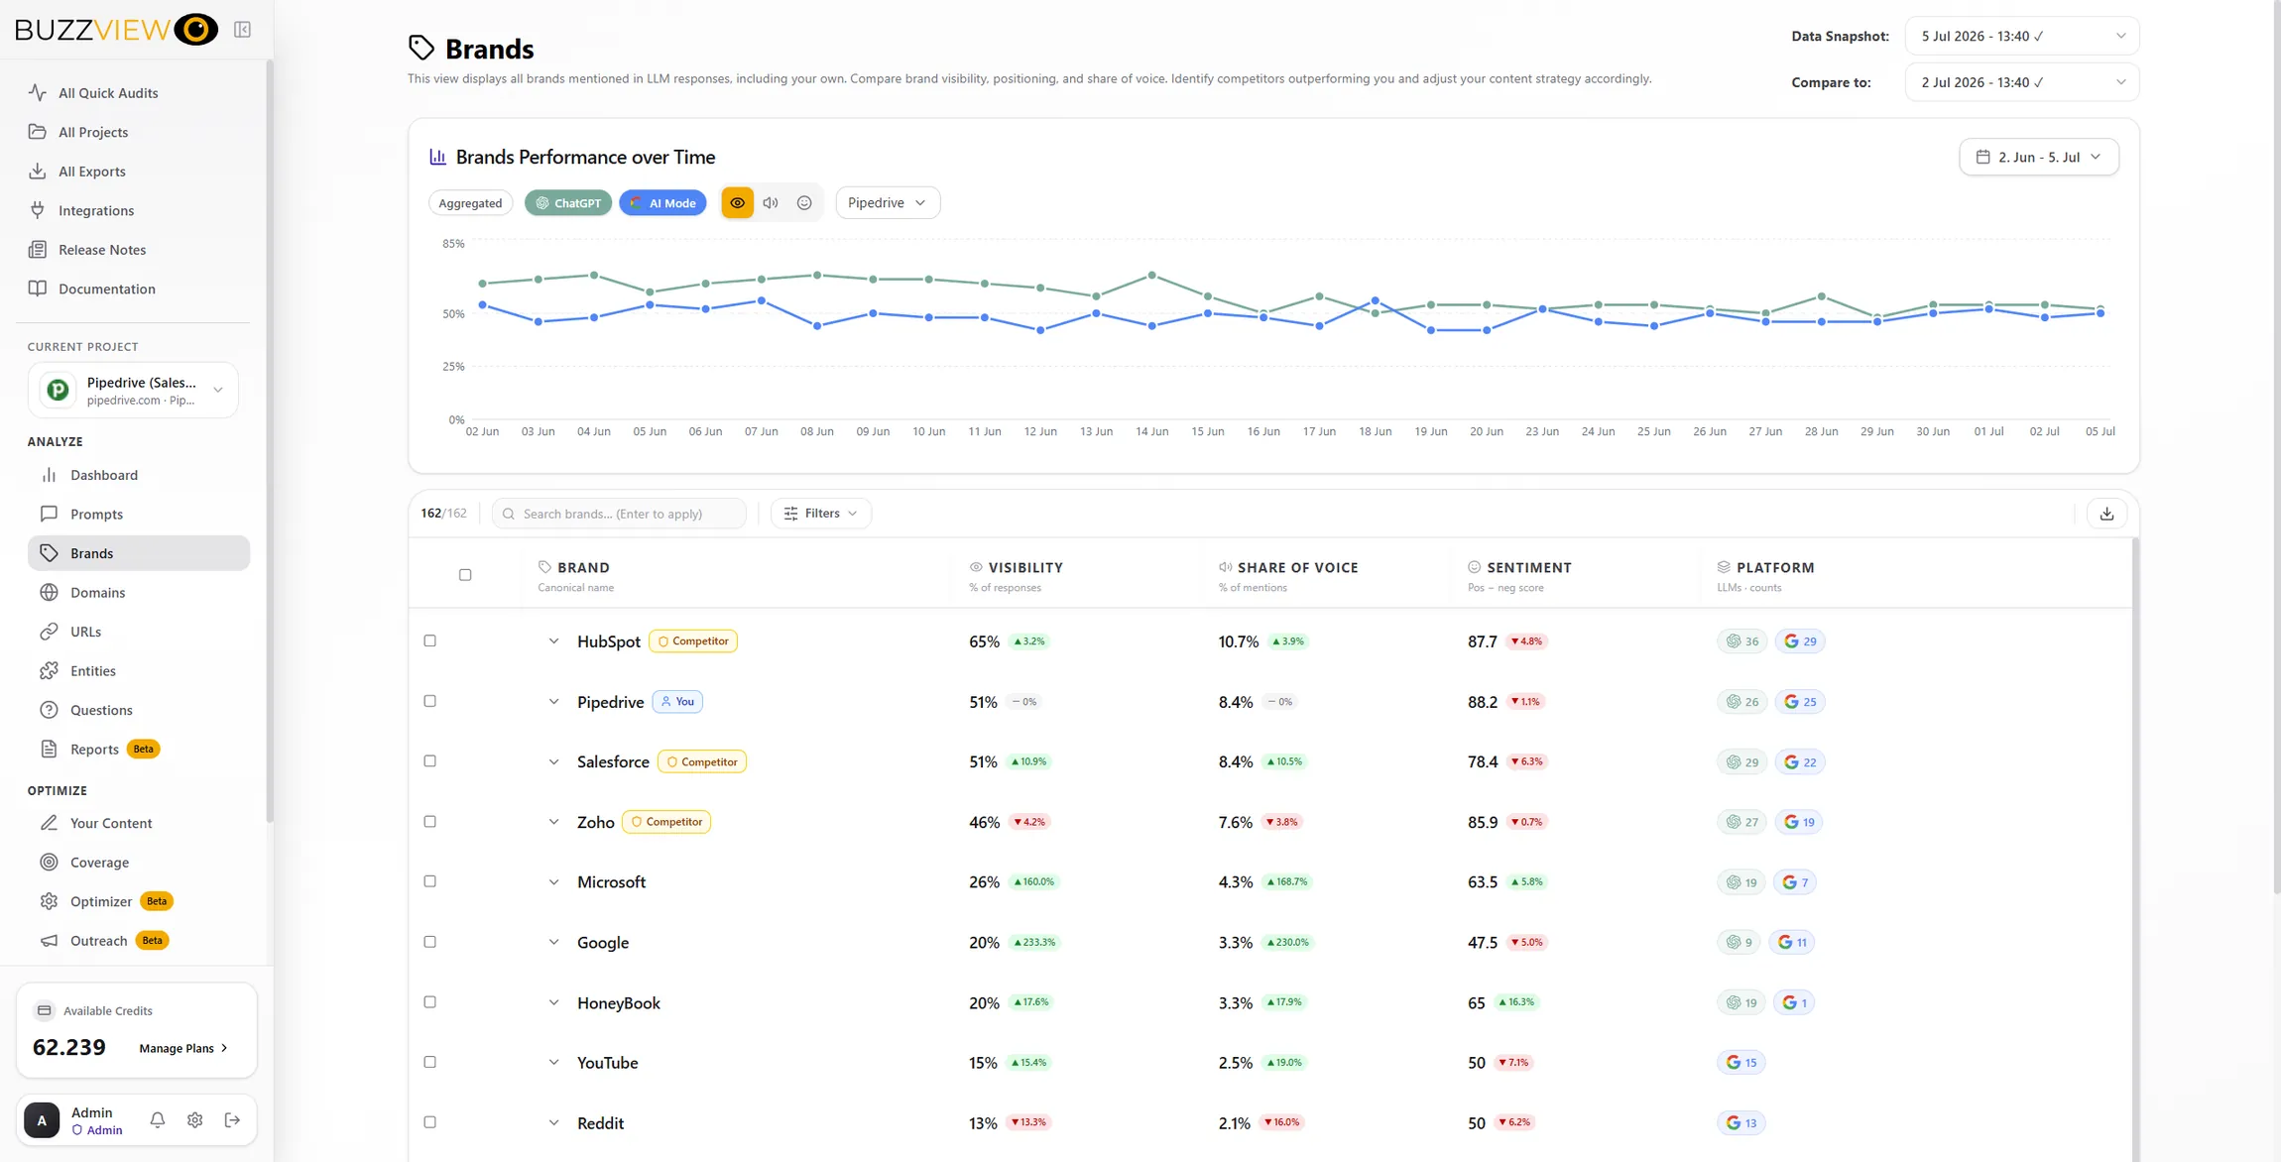Open Dashboard in the sidebar
Image resolution: width=2281 pixels, height=1162 pixels.
point(139,475)
